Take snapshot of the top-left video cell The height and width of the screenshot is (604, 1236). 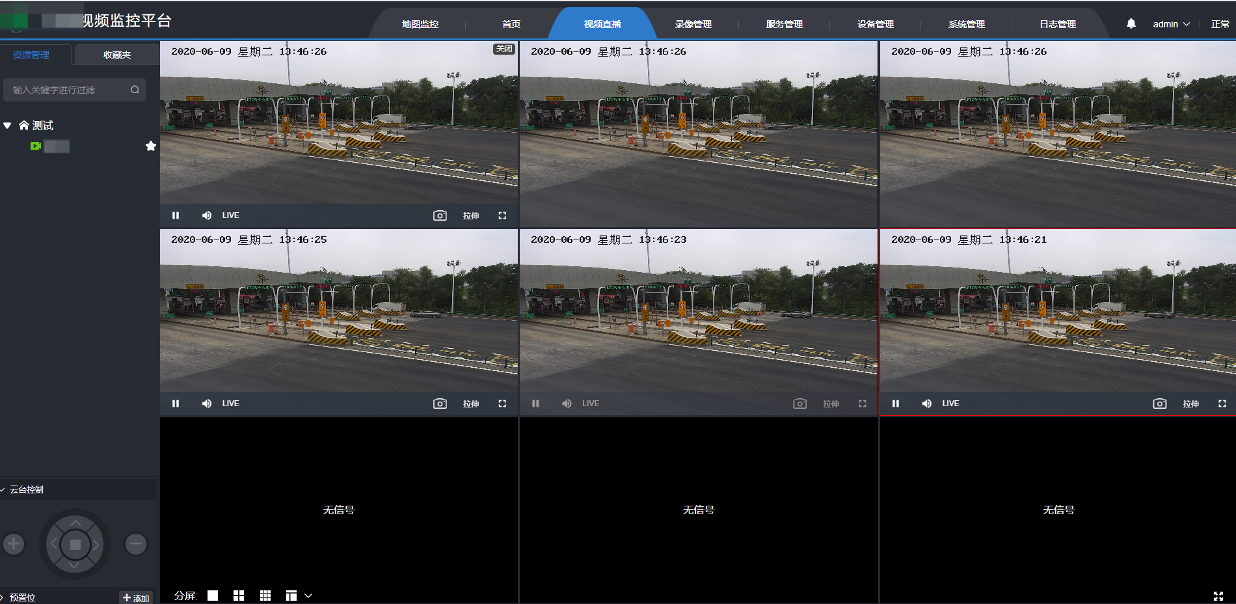coord(440,215)
